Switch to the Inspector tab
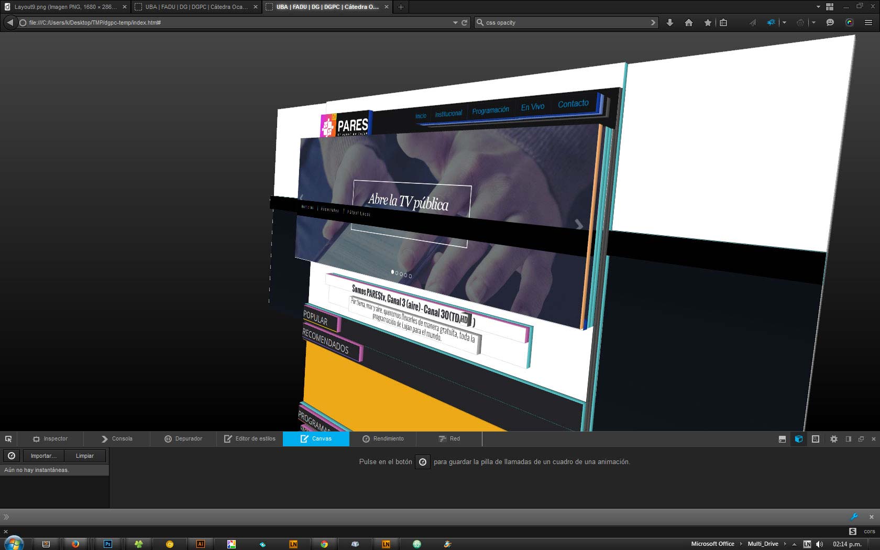 [x=50, y=439]
